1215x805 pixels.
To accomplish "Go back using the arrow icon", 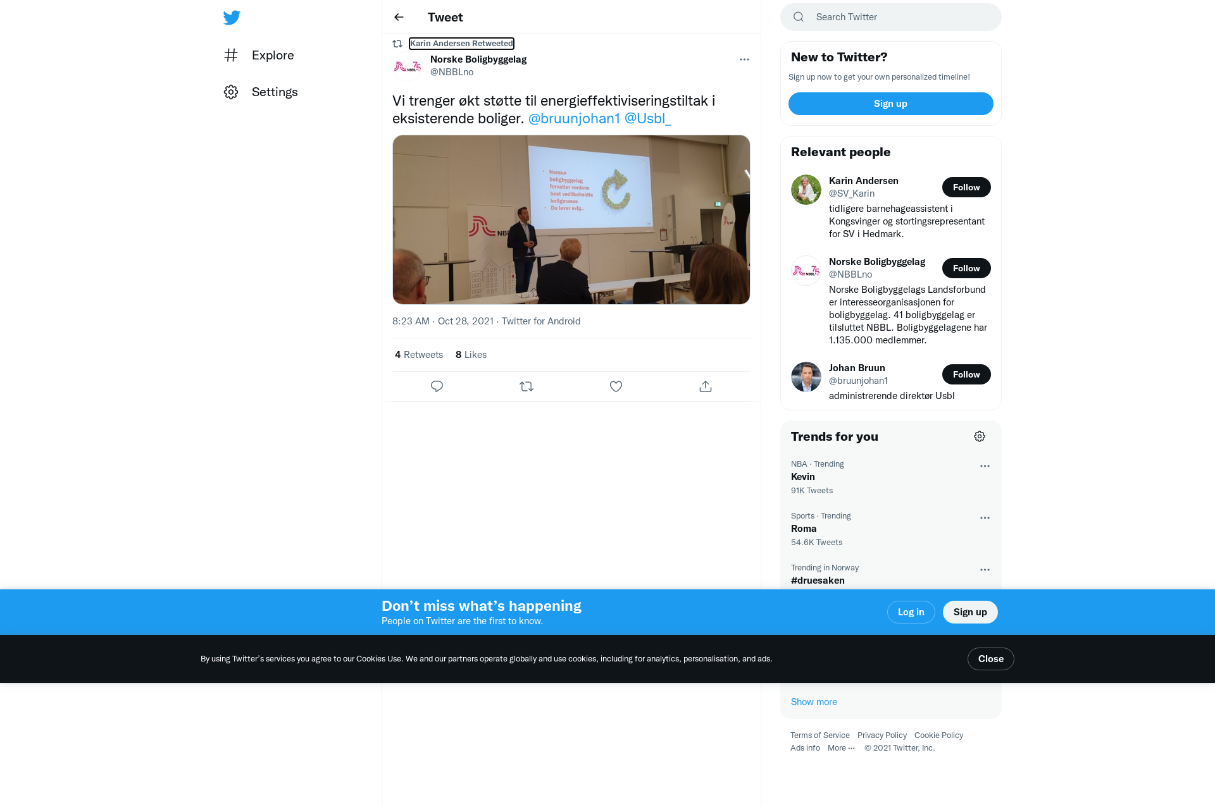I will (x=399, y=17).
